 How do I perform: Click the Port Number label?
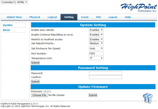pos(39,54)
